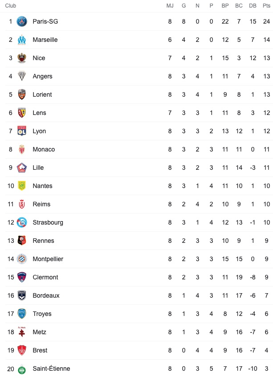Click the DB column header
This screenshot has height=381, width=273.
coord(253,6)
